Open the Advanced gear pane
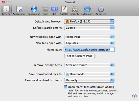Screen dimensions: 139x101 click(101, 11)
